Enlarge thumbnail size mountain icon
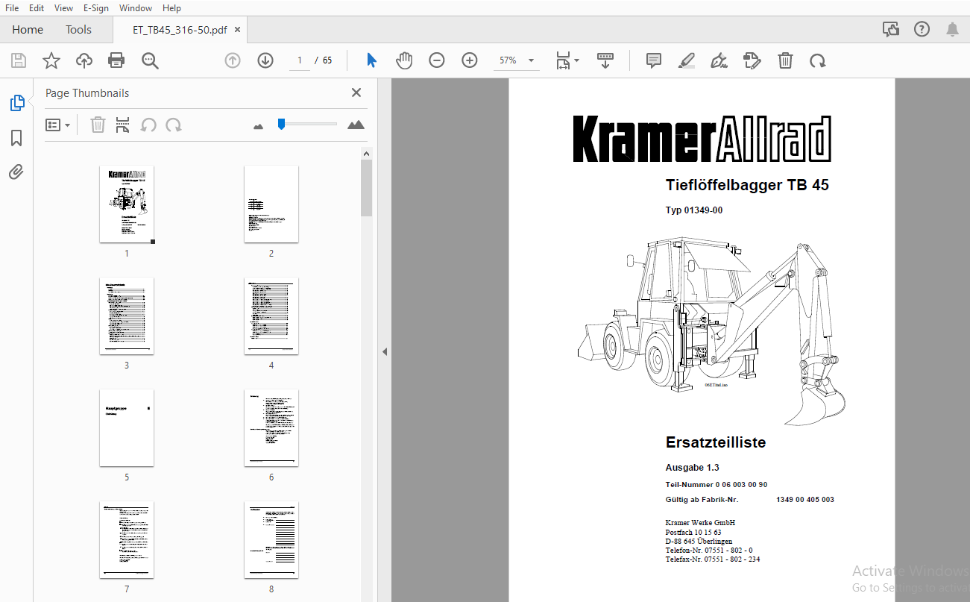 click(x=356, y=125)
